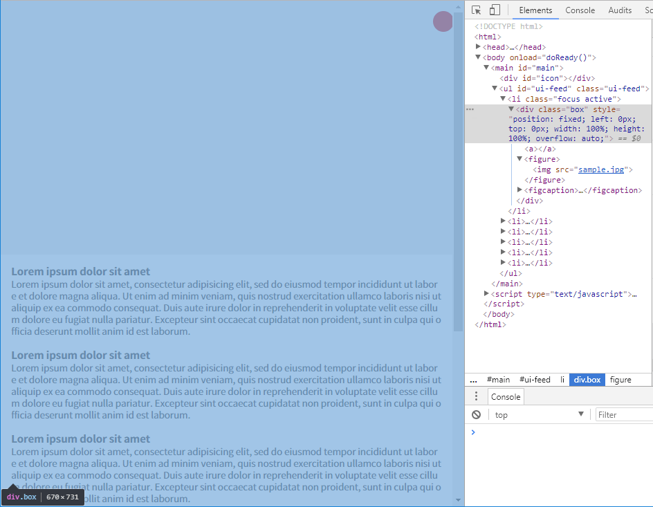Click the first Lorem ipsum heading
The image size is (653, 507).
coord(81,271)
